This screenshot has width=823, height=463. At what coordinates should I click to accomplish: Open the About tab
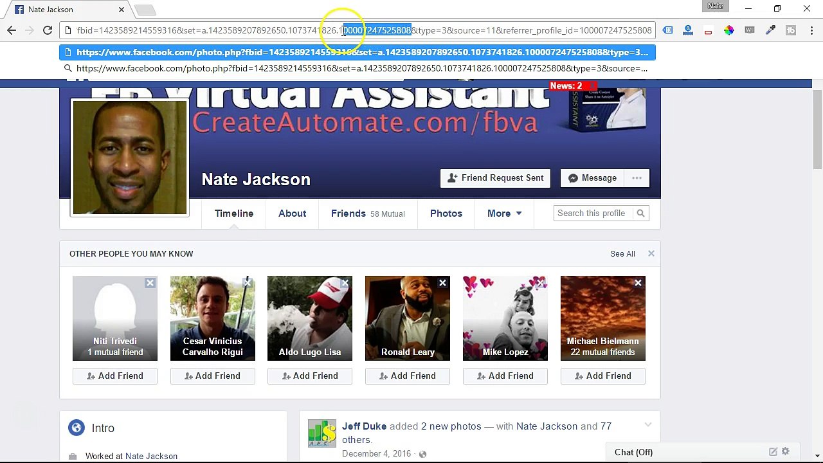(x=293, y=213)
